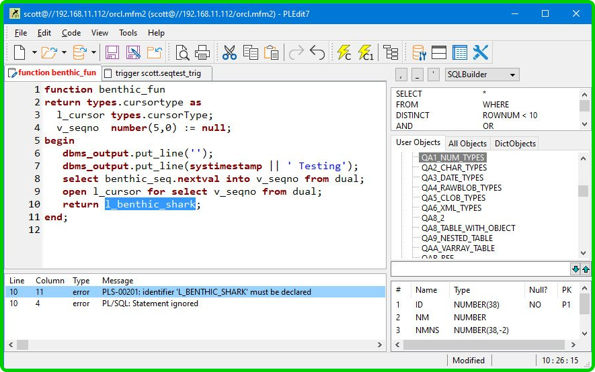Select the 'Statement ignored' error row
595x372 pixels.
click(195, 304)
